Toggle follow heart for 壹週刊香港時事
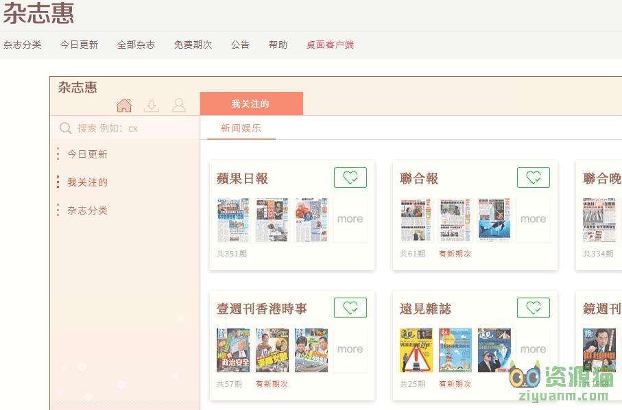 (350, 308)
